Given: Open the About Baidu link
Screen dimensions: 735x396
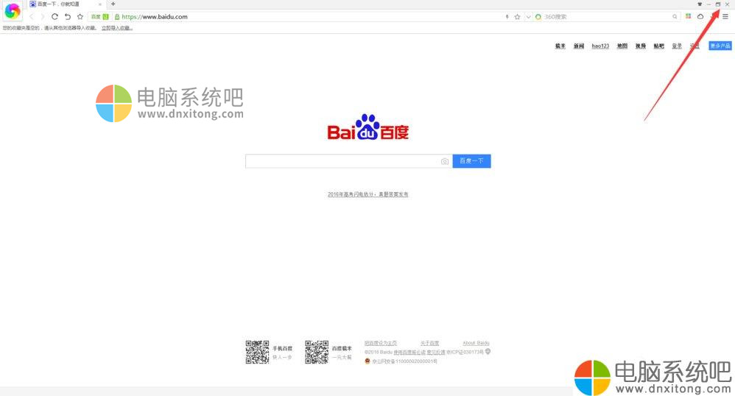Looking at the screenshot, I should (x=476, y=343).
